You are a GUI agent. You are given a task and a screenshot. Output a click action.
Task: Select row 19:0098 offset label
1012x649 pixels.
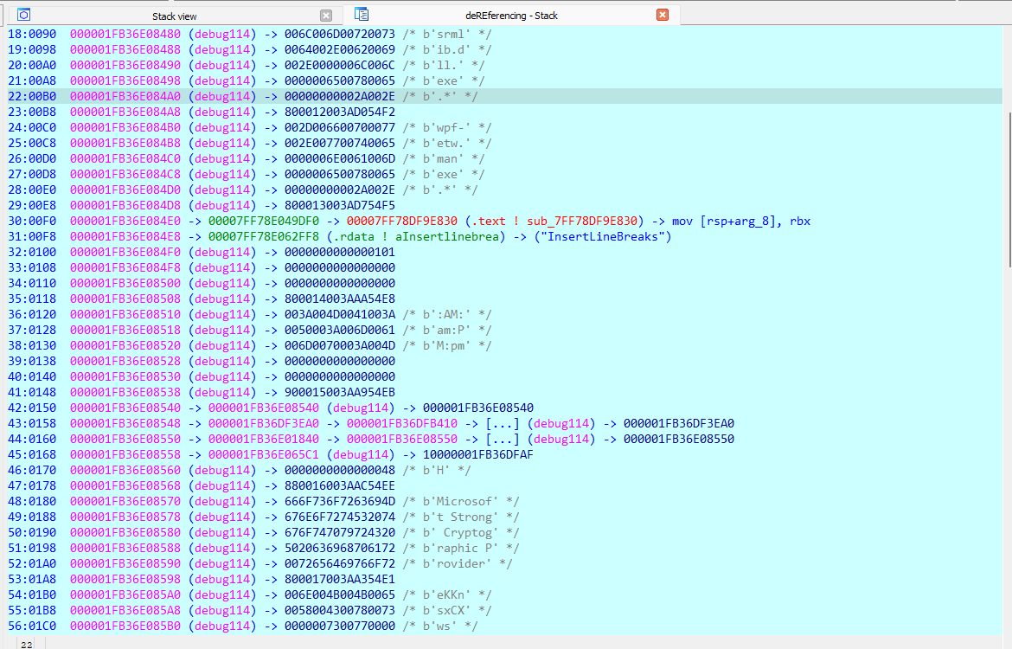tap(32, 49)
